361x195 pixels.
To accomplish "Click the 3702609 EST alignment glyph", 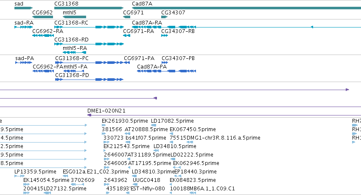I will [x=77, y=184].
